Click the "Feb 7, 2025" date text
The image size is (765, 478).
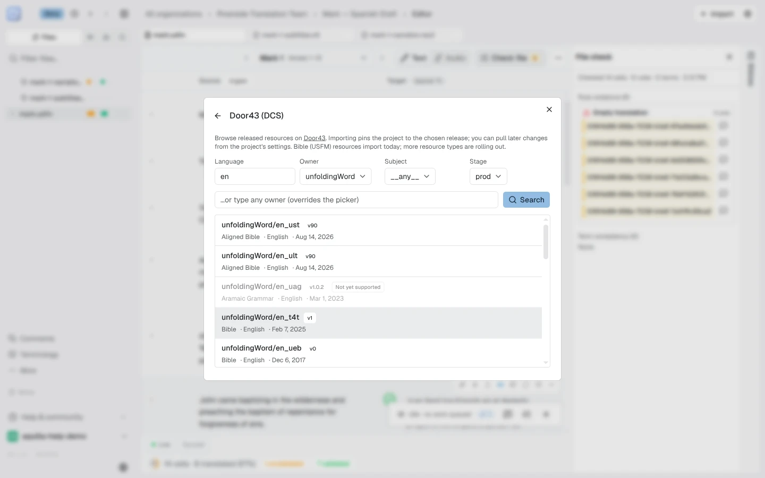289,329
